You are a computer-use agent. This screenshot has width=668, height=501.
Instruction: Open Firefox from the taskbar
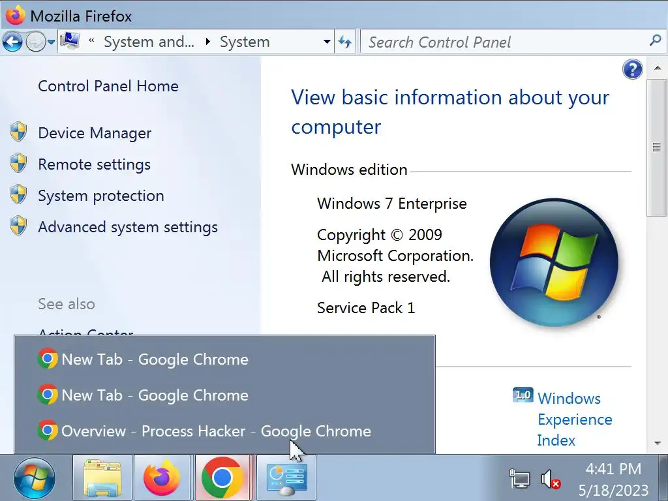162,478
